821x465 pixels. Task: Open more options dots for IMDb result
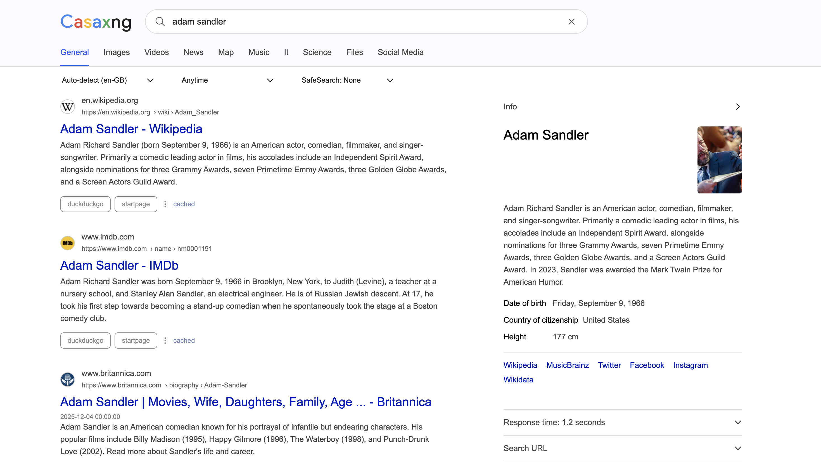165,341
